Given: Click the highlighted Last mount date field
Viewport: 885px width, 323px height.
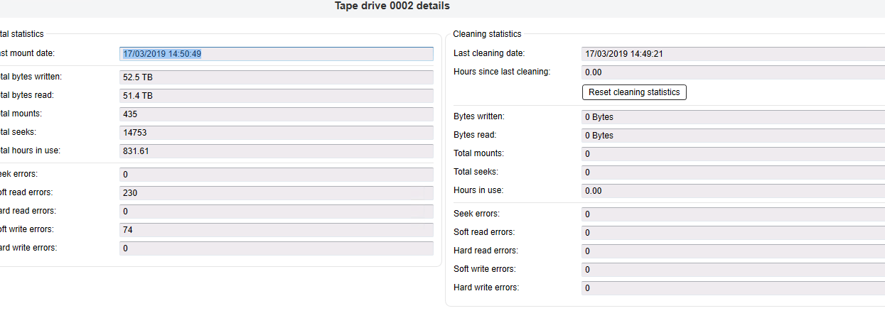Looking at the screenshot, I should (x=276, y=54).
